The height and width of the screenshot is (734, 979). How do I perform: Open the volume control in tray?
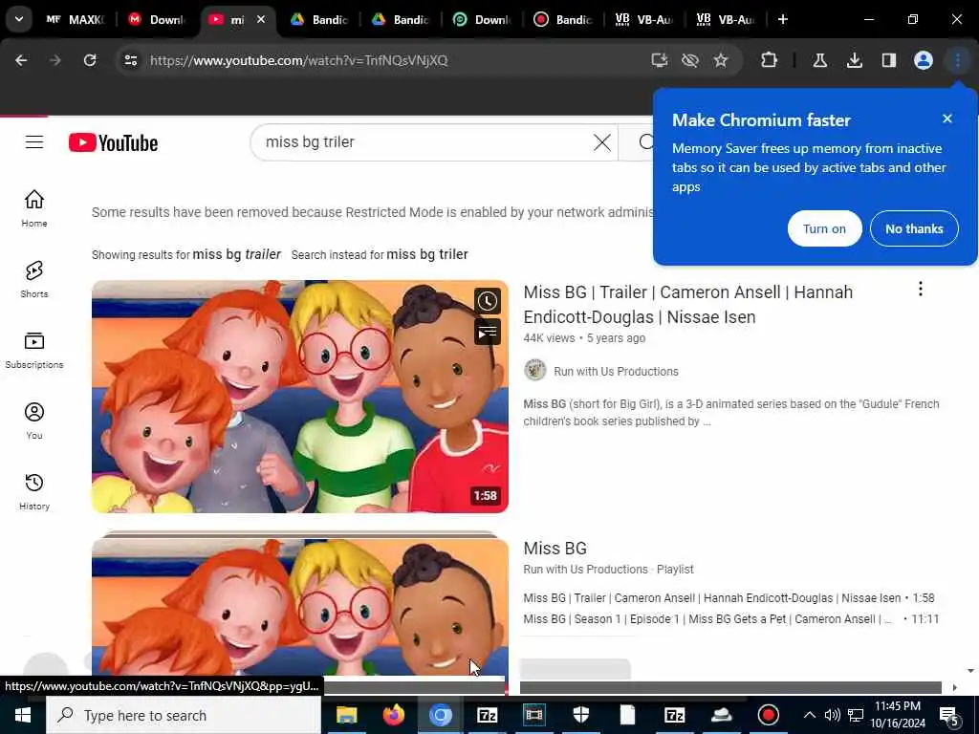(x=832, y=715)
